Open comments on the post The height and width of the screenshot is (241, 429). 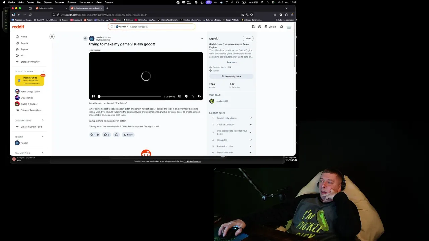107,135
